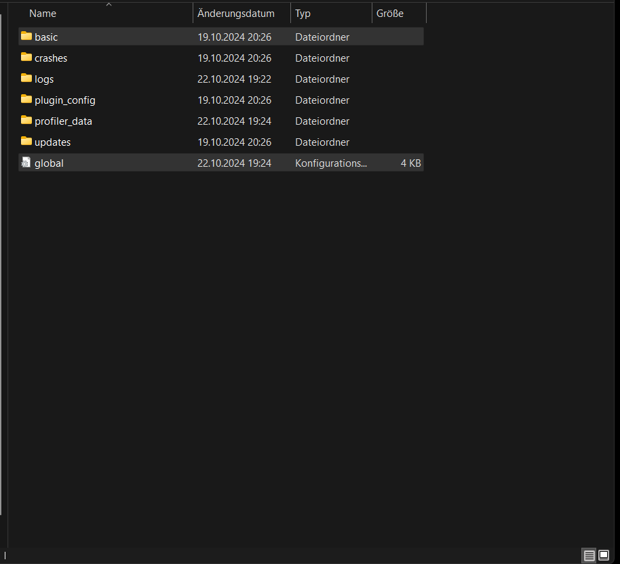Screen dimensions: 620x564
Task: Select the crashes folder icon
Action: [x=26, y=57]
